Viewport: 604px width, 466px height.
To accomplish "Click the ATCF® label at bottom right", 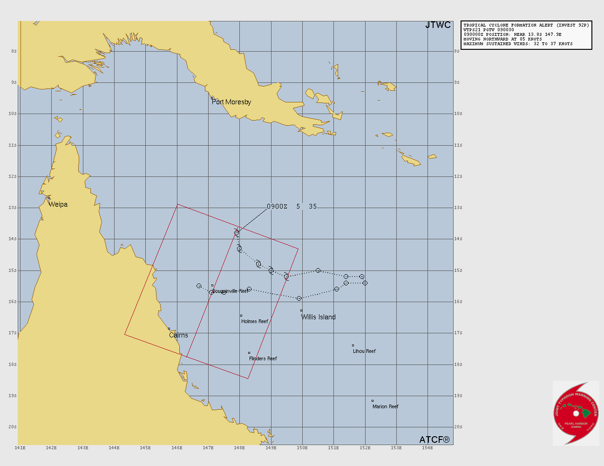I will coord(434,440).
